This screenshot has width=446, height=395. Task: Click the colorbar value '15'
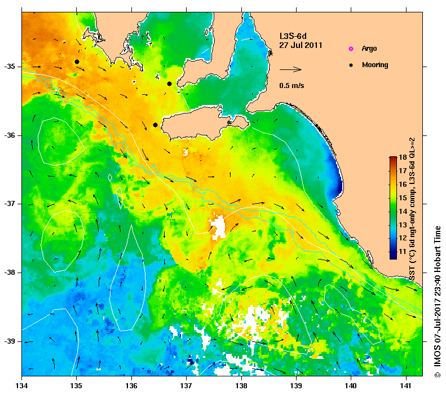click(403, 198)
